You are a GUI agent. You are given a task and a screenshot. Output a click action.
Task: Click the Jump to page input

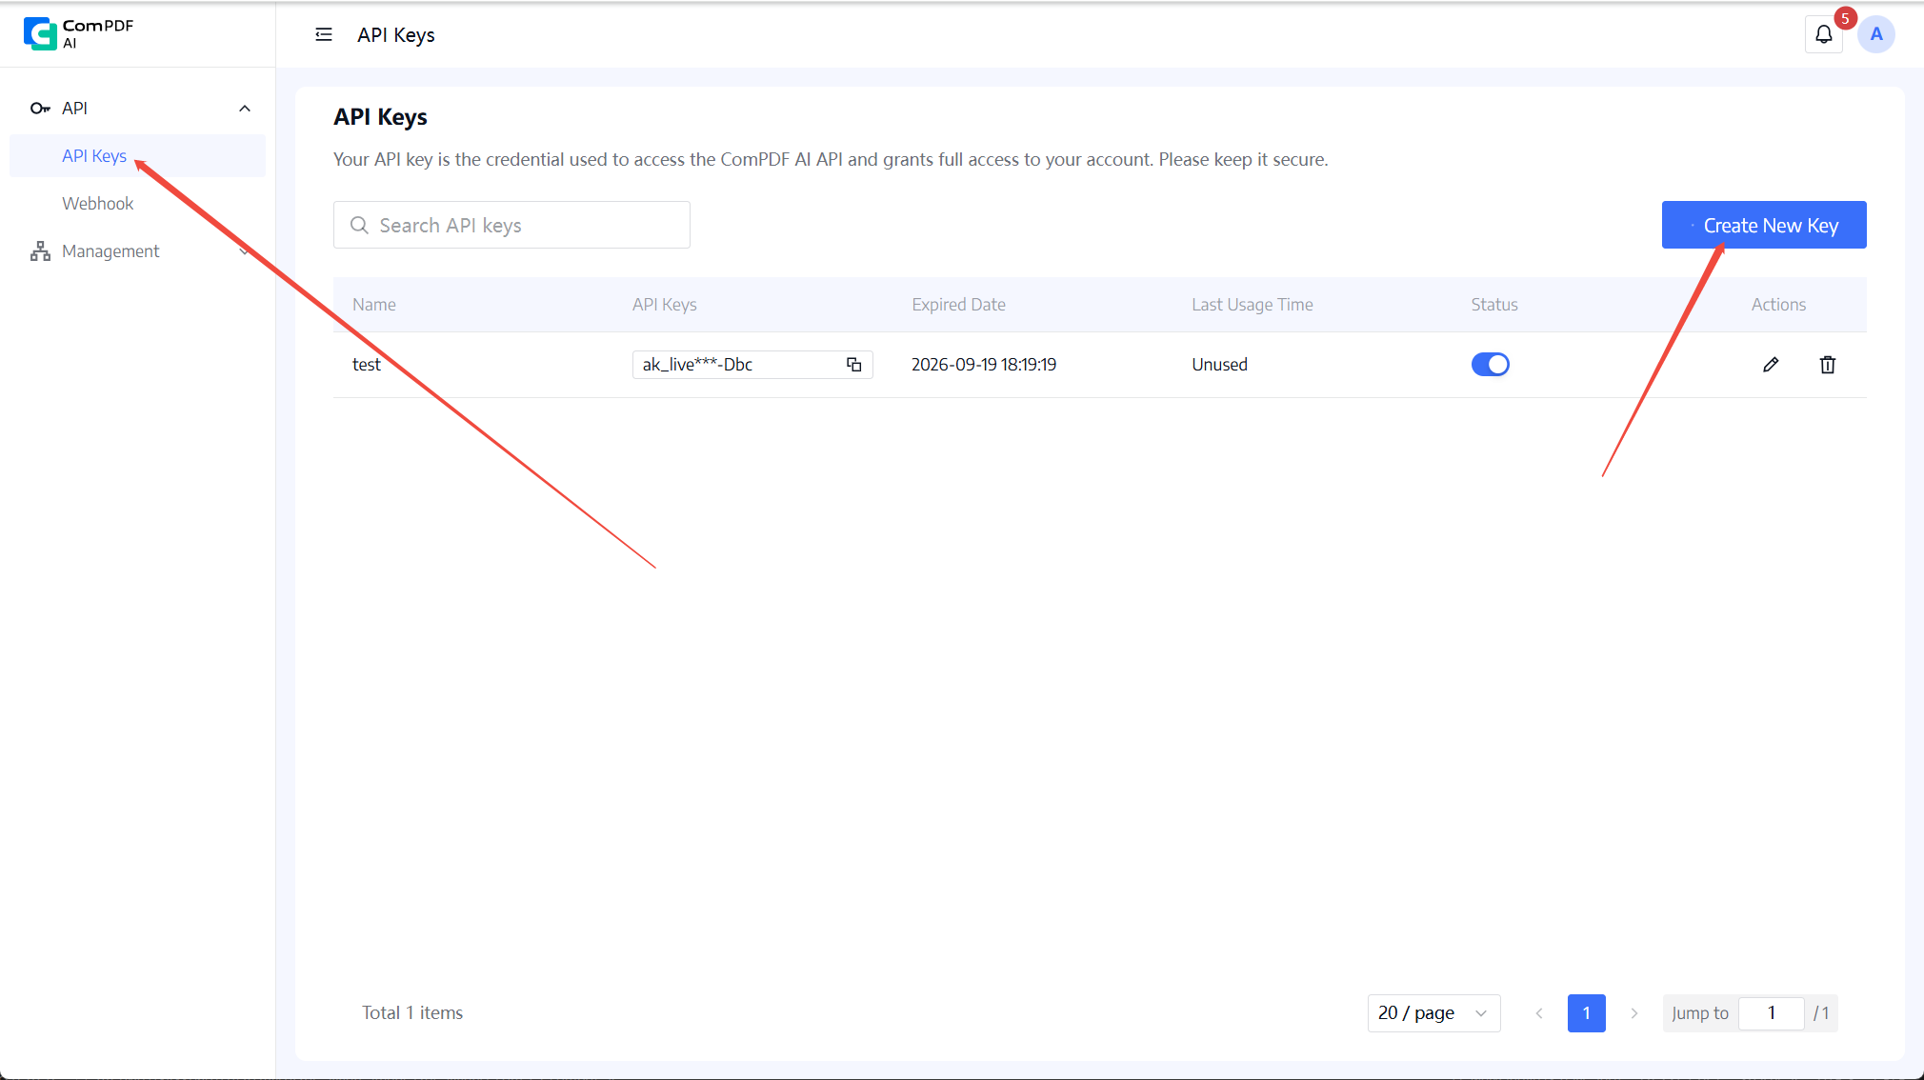(x=1772, y=1013)
